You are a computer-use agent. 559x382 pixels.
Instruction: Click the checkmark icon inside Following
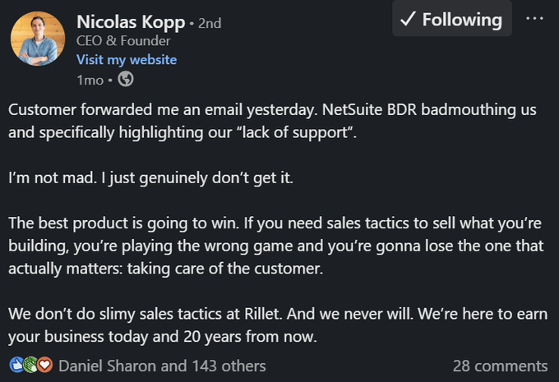(x=408, y=19)
